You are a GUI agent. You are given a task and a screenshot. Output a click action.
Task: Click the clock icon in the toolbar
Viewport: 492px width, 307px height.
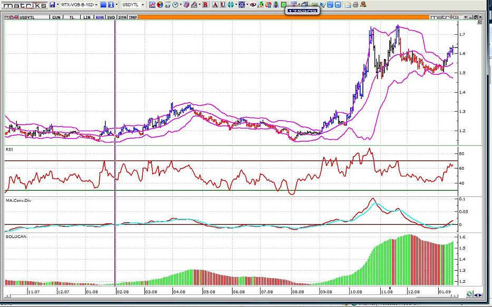[x=176, y=5]
